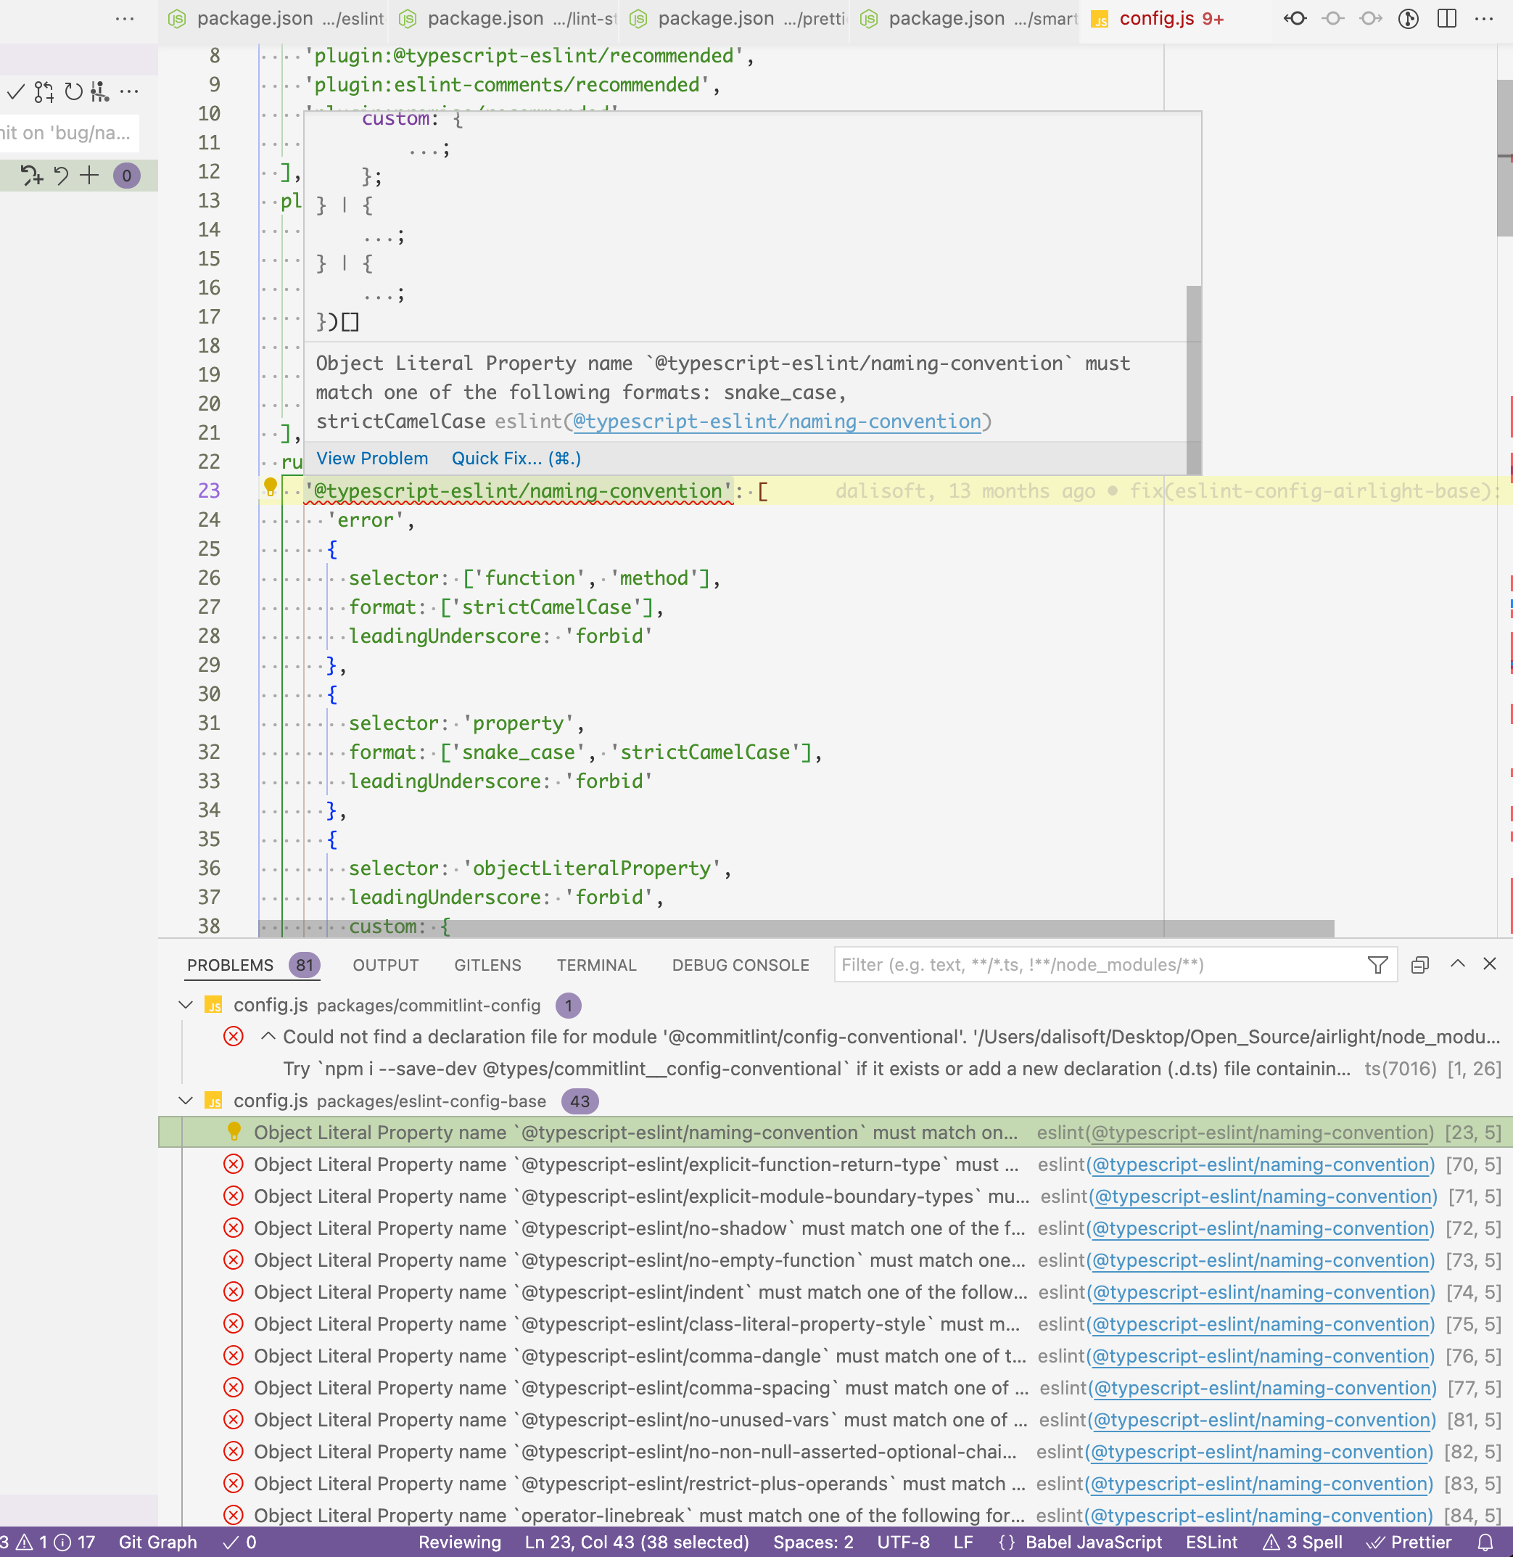Collapse the commitlint-config config.js error entry

click(x=268, y=1036)
